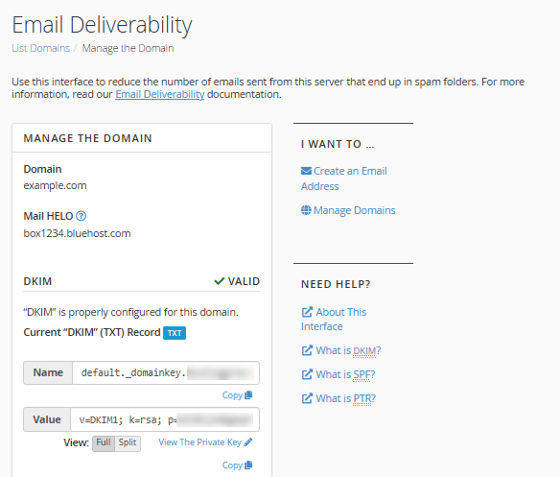Image resolution: width=560 pixels, height=477 pixels.
Task: Click the Current "DKIM" (TXT) Record label
Action: pyautogui.click(x=92, y=332)
